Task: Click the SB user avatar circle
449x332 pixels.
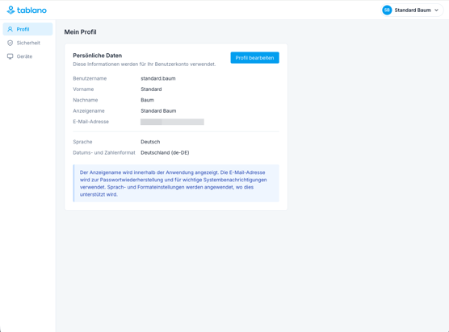Action: pos(387,10)
